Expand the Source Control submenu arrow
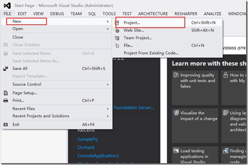The width and height of the screenshot is (248, 165). click(108, 85)
